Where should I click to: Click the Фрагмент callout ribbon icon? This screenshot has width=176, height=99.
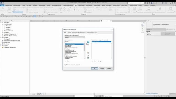coord(70,9)
